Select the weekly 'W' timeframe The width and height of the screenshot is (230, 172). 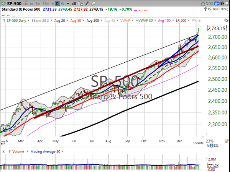coord(62,3)
